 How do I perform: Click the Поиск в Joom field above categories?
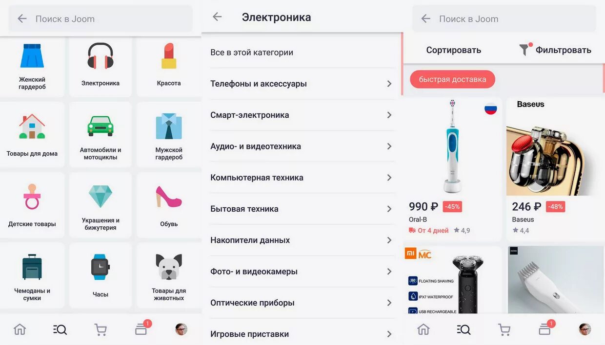click(x=101, y=19)
